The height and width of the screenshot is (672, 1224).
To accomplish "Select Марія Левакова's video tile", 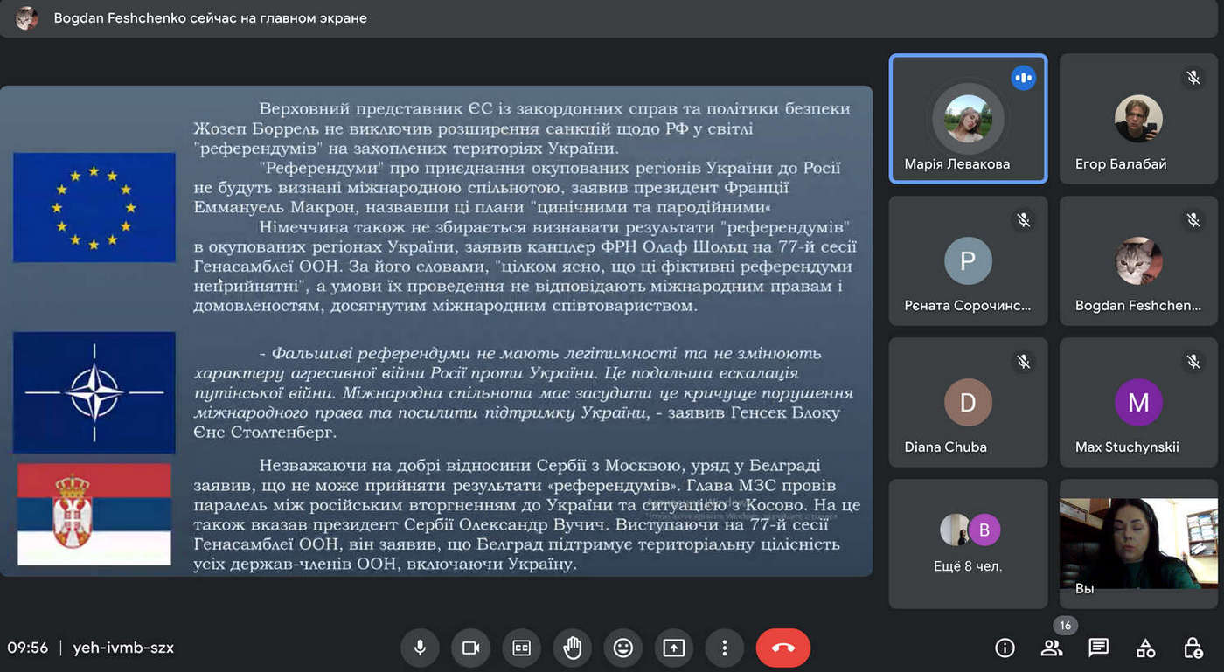I will click(968, 119).
